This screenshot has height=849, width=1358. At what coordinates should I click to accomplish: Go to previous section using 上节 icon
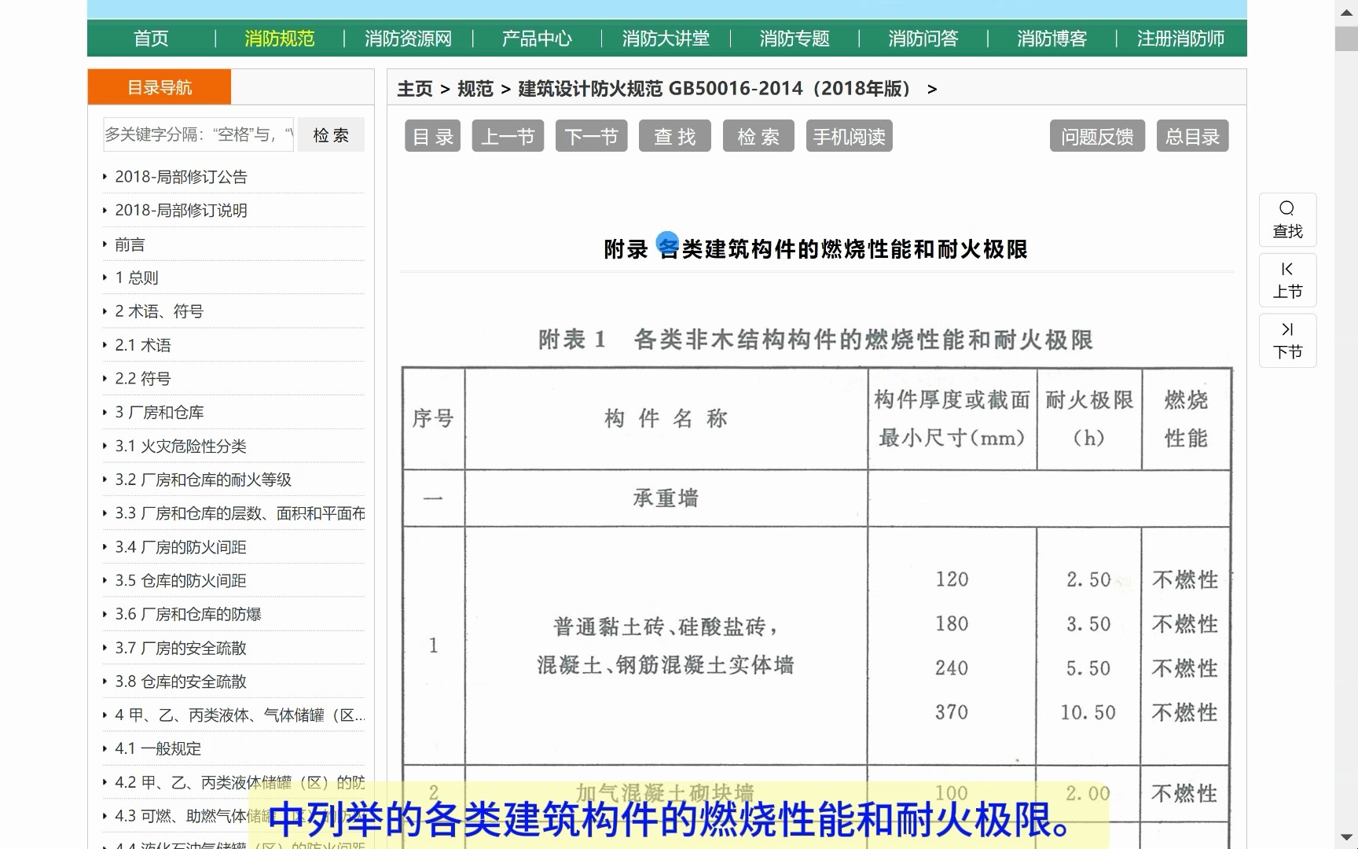pyautogui.click(x=1286, y=281)
